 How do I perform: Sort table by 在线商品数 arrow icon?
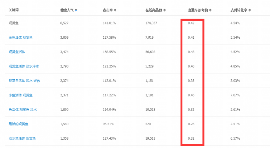[x=164, y=10]
